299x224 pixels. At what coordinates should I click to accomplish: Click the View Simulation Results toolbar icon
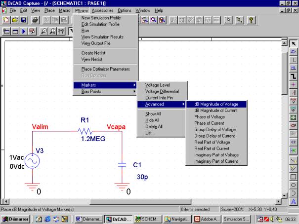pos(32,31)
